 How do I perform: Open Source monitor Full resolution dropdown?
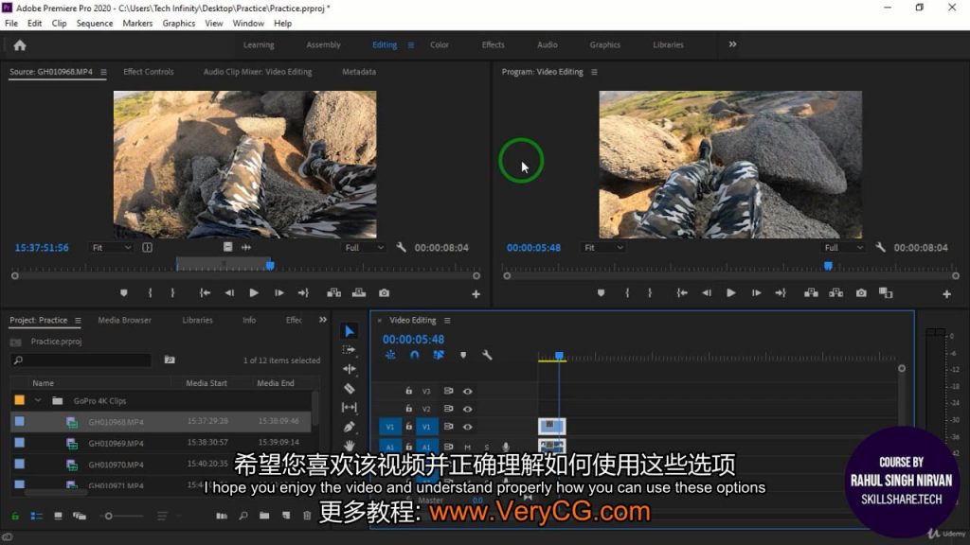(x=365, y=248)
